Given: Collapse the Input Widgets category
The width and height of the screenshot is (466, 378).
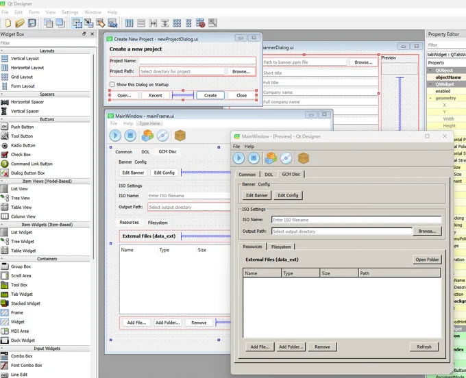Looking at the screenshot, I should 2,349.
